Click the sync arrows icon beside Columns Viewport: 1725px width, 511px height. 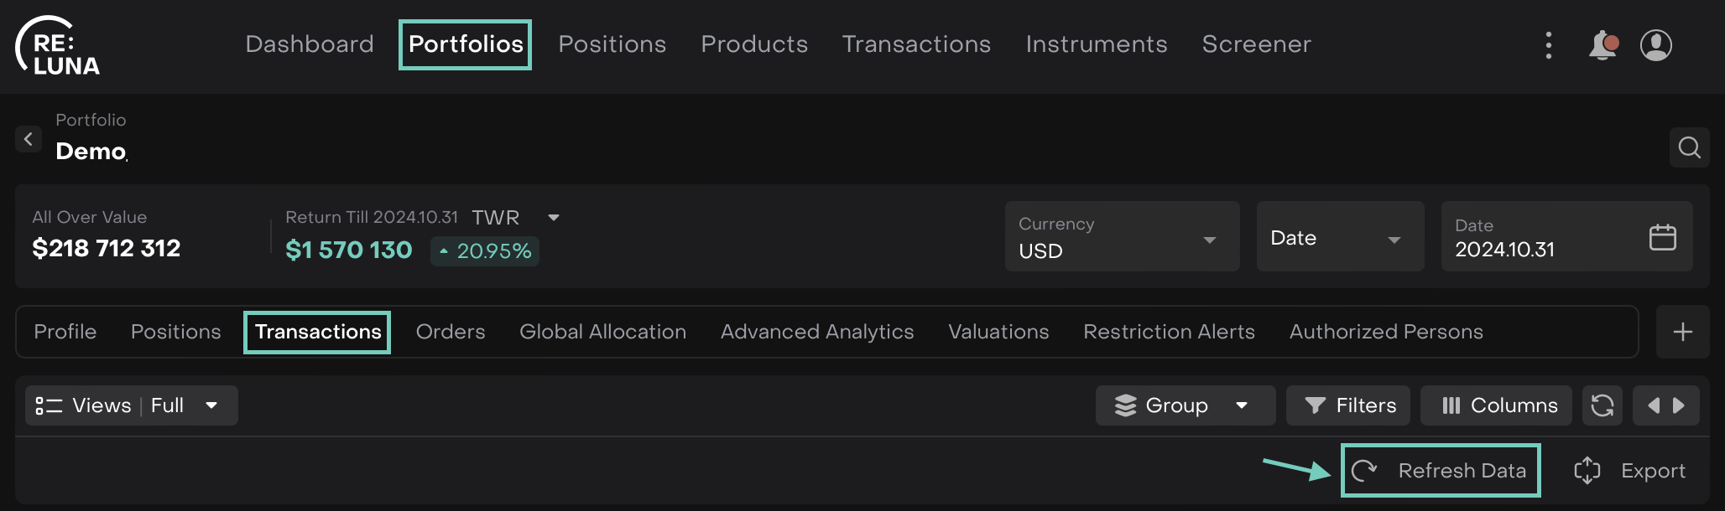1602,405
